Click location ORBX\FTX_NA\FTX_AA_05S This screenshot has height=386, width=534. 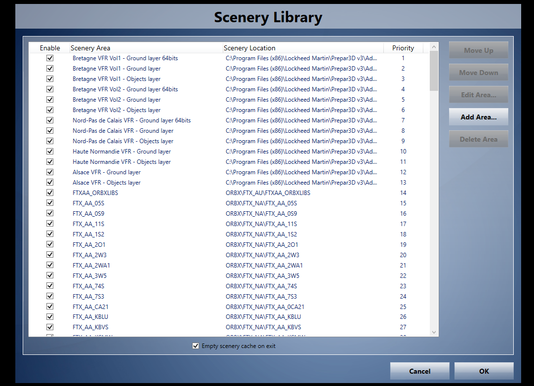pyautogui.click(x=261, y=203)
